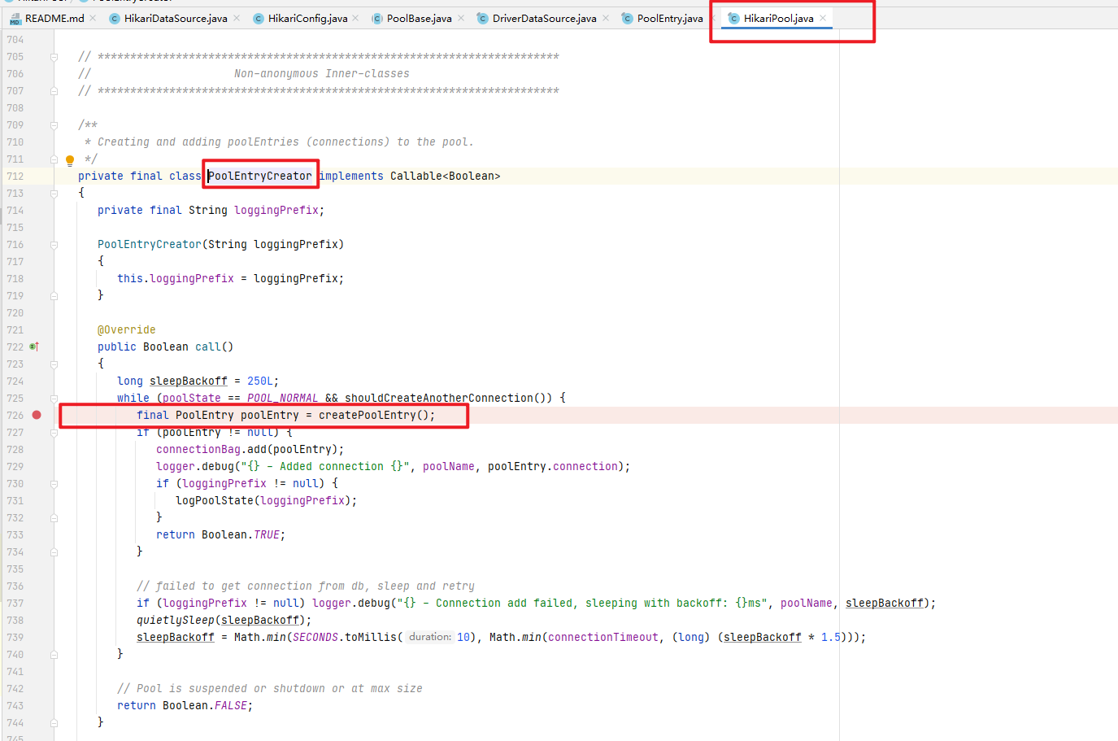The height and width of the screenshot is (741, 1118).
Task: Click connectionTimeout on line 739
Action: [603, 637]
